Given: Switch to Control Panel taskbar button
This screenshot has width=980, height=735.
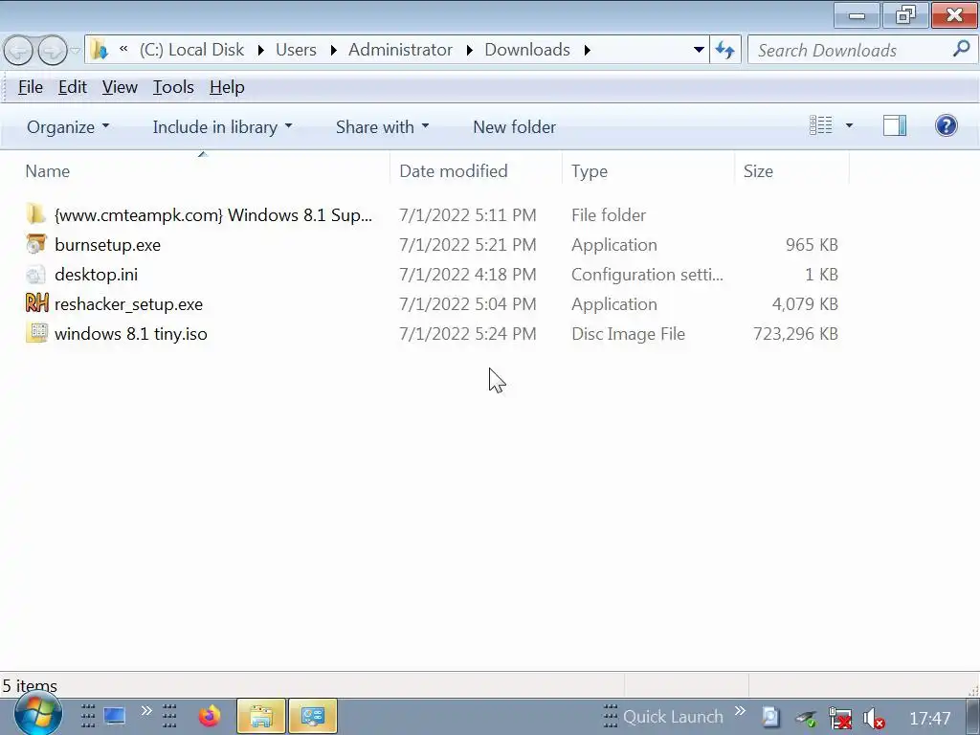Looking at the screenshot, I should coord(313,716).
